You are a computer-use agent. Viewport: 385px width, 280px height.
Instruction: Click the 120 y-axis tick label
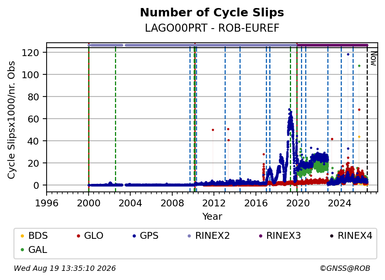tap(31, 53)
